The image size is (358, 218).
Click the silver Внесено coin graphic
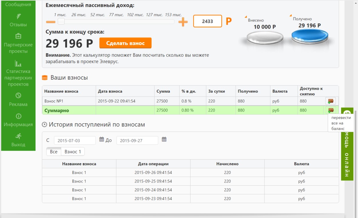265,37
